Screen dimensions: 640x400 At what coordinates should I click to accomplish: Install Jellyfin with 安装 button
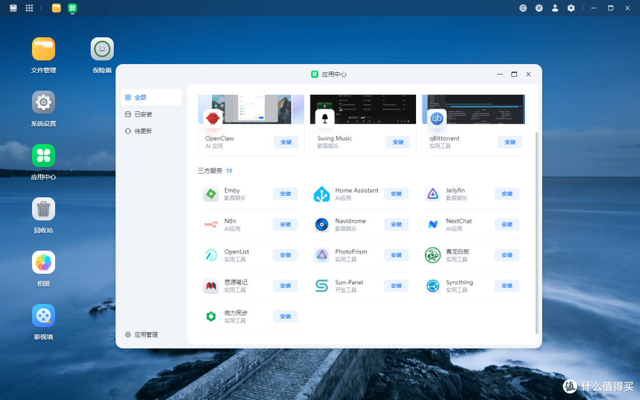pos(507,194)
